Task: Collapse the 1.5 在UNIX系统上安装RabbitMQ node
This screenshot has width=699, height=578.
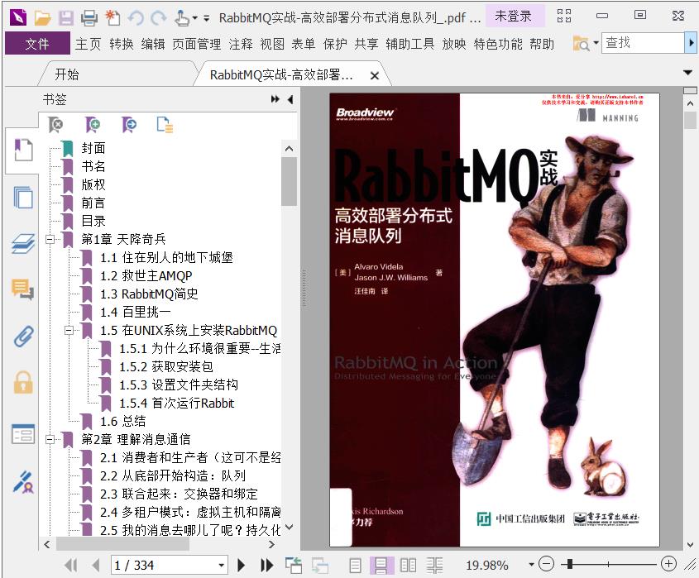Action: point(69,330)
